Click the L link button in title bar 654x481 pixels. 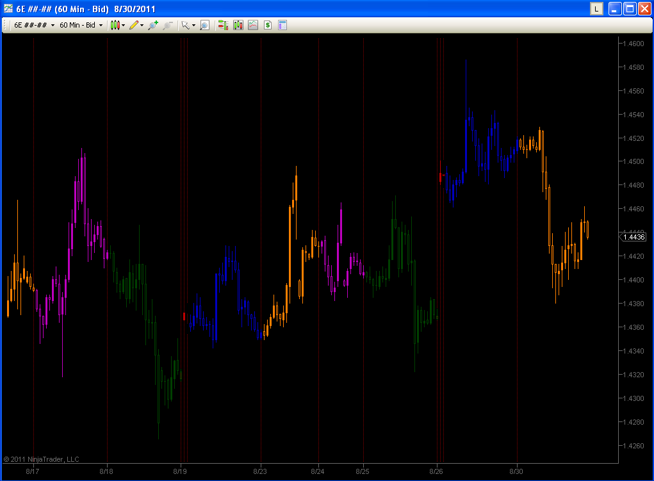(x=596, y=9)
